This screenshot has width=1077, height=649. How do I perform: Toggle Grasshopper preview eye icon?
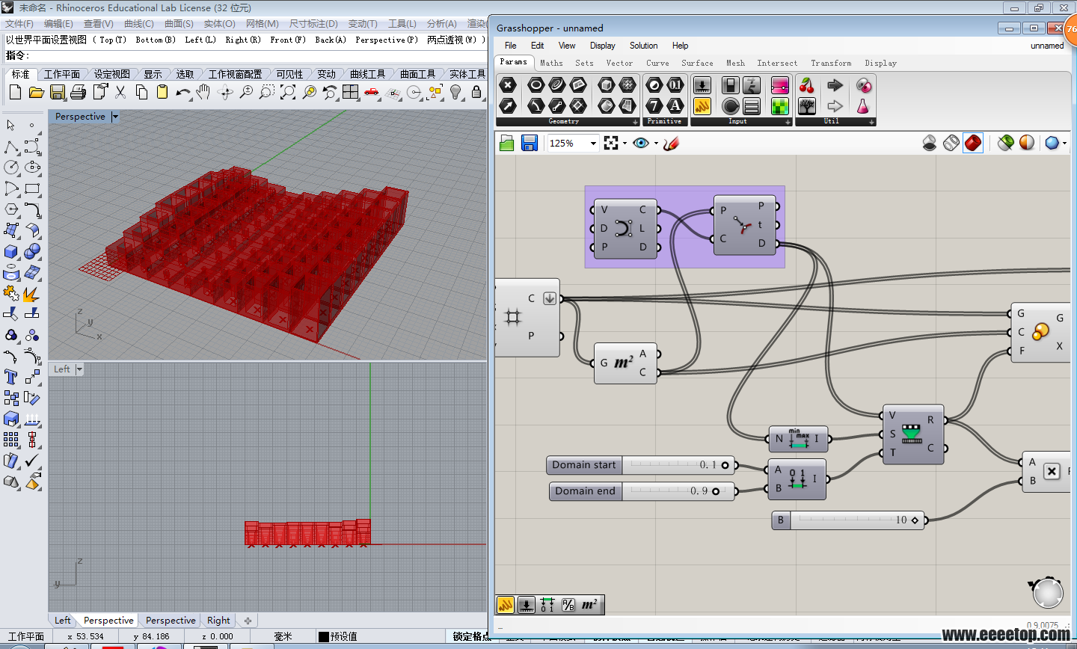(641, 143)
